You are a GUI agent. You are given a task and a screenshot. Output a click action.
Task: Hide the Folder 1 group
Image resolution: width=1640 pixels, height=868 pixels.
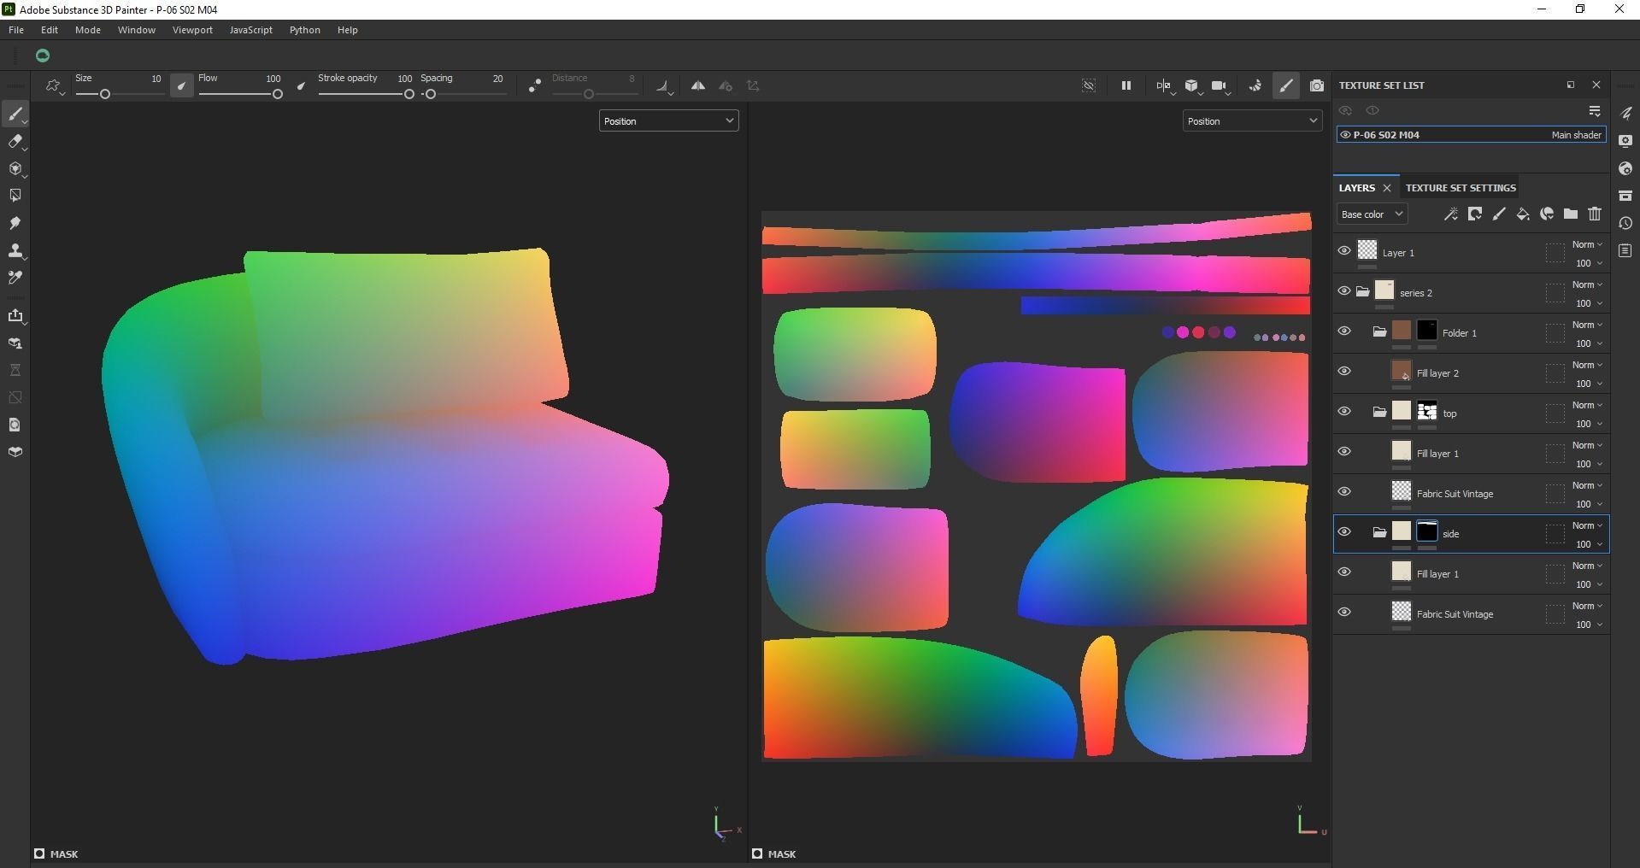pyautogui.click(x=1344, y=331)
